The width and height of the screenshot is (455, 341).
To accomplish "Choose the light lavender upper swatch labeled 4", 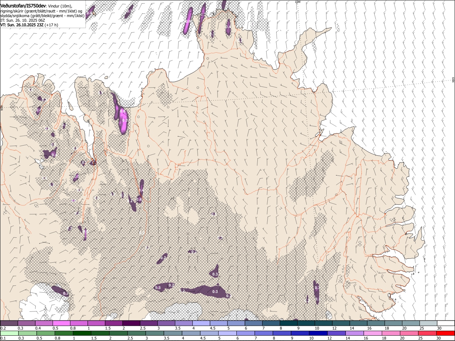I will (x=201, y=323).
